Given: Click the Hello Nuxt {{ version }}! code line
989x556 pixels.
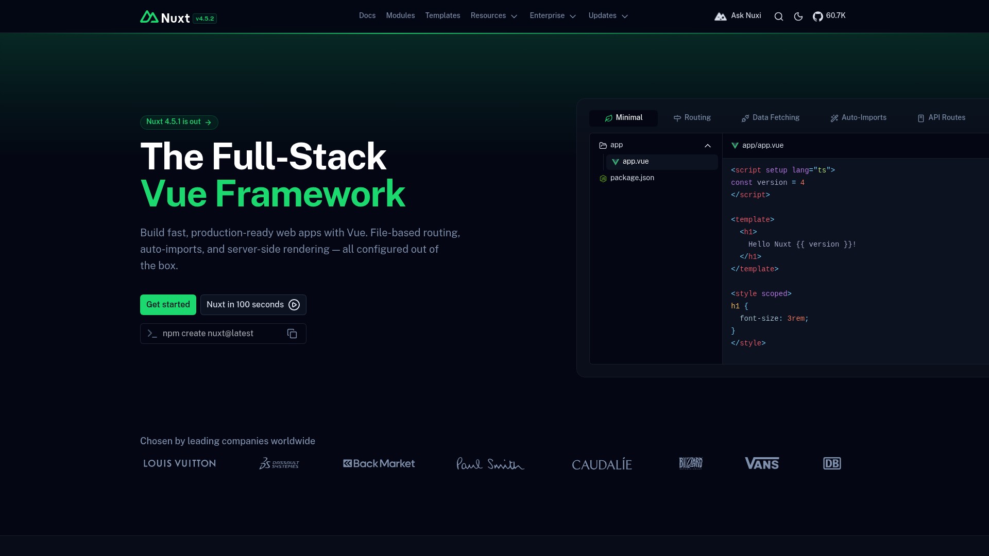Looking at the screenshot, I should pos(802,245).
